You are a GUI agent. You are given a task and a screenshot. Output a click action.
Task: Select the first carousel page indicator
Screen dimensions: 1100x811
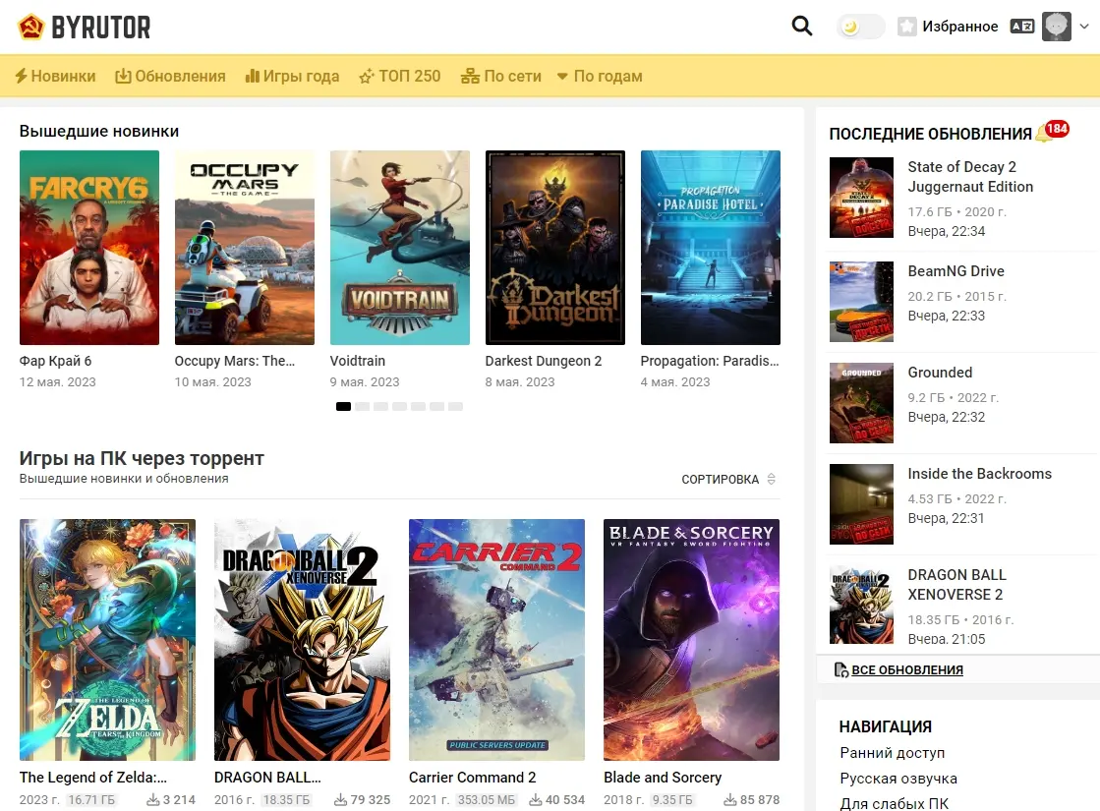343,406
